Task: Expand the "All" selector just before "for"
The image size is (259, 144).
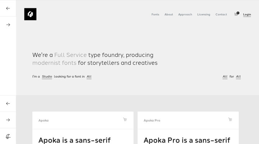Action: (225, 77)
